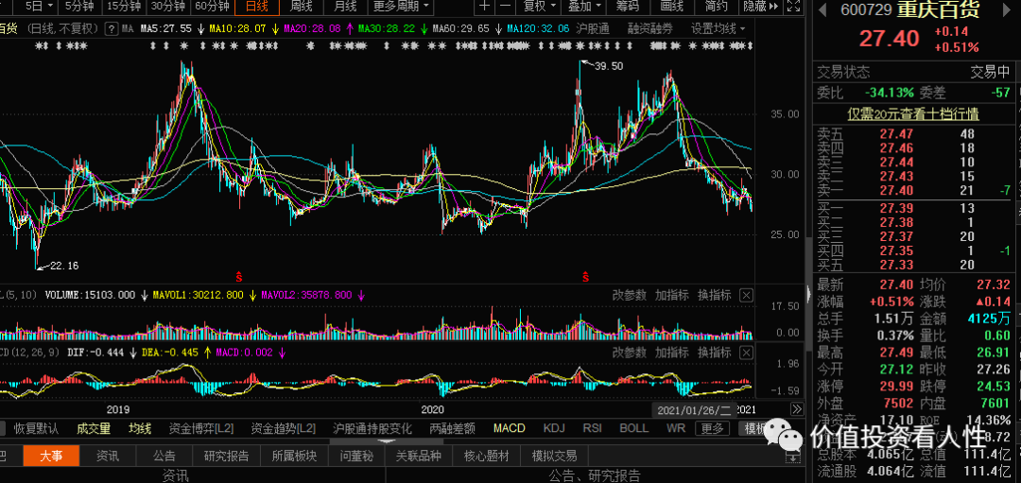Open the 模拟交易 bottom tab
This screenshot has width=1021, height=483.
554,456
